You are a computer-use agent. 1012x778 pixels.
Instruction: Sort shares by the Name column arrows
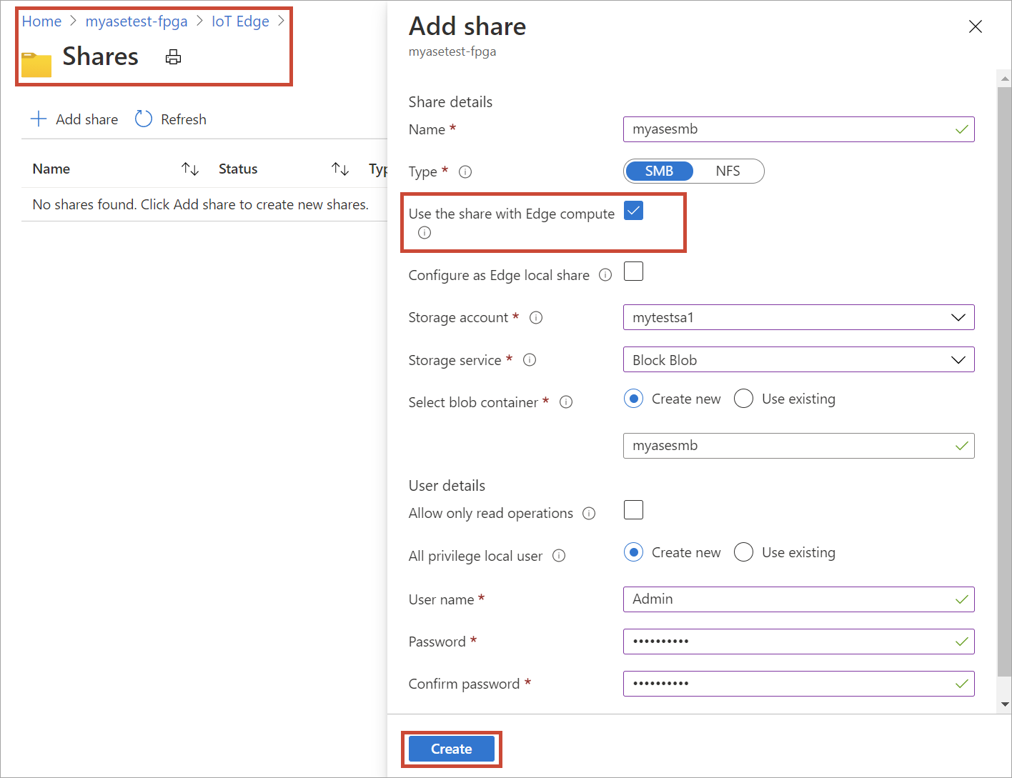(x=190, y=168)
